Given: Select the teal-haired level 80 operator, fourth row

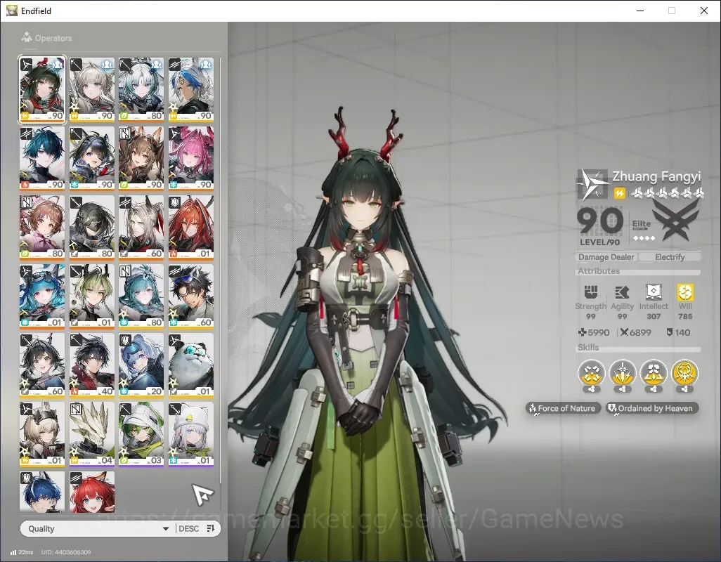Looking at the screenshot, I should pyautogui.click(x=141, y=296).
